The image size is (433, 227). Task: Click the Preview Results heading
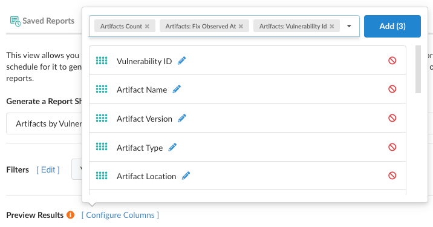pos(35,215)
